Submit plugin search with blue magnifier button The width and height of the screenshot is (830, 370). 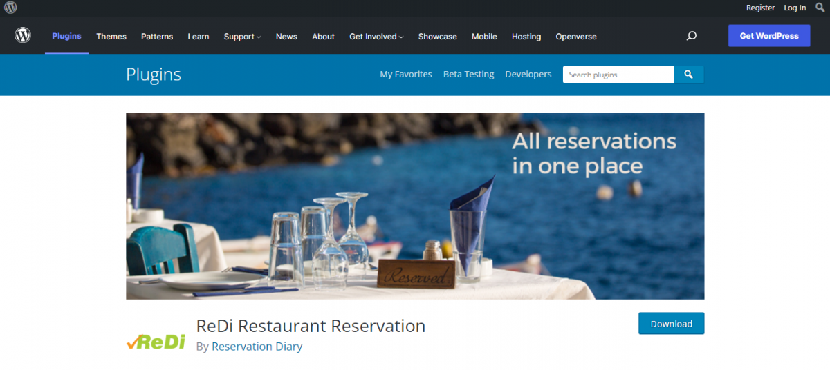click(x=689, y=75)
